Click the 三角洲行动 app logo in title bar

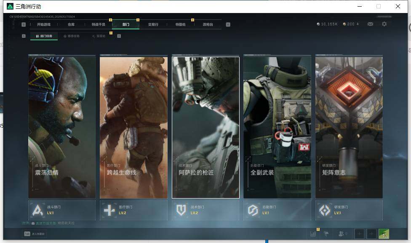[x=10, y=6]
